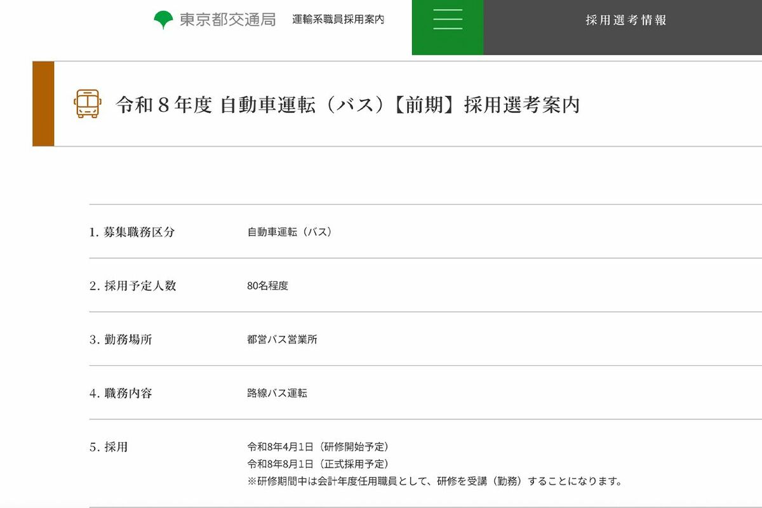Select the 1. 募集職務区分 row label
This screenshot has height=508, width=762.
coord(131,232)
